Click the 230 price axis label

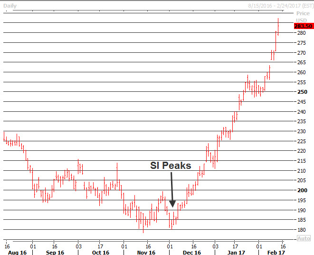tap(301, 131)
